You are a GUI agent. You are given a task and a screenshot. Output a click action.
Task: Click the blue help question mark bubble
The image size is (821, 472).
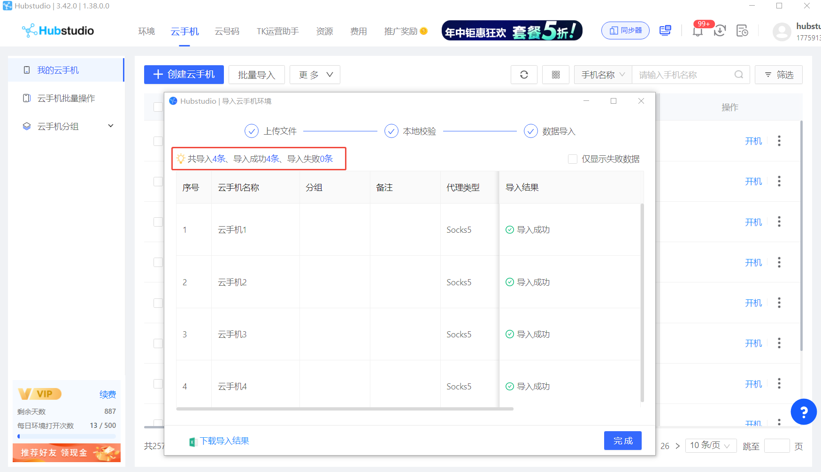[x=804, y=412]
